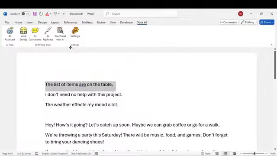The width and height of the screenshot is (277, 156).
Task: Launch the AI Comments tool
Action: [35, 34]
